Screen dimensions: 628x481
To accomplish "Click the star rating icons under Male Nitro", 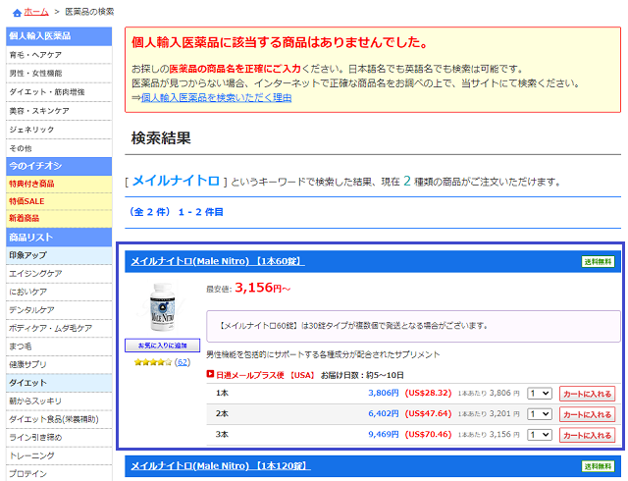I will (153, 362).
